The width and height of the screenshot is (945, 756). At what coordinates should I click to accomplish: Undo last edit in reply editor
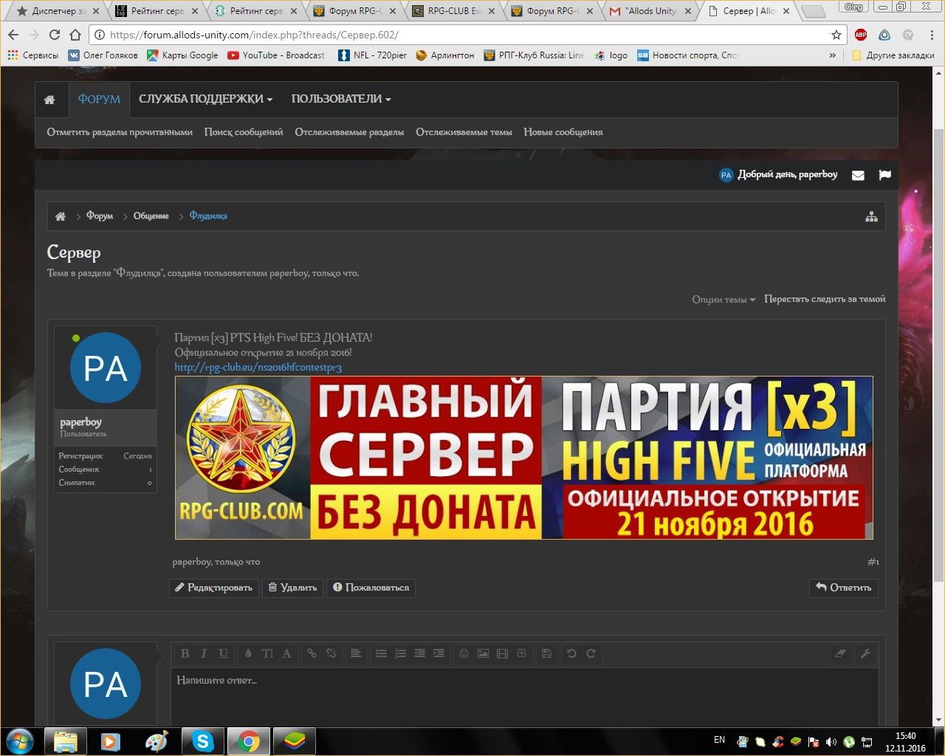click(571, 653)
